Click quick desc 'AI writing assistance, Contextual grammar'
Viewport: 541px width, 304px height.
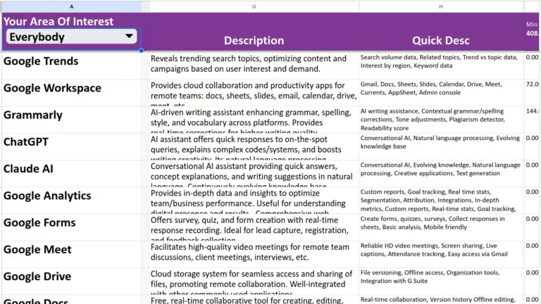click(x=441, y=120)
